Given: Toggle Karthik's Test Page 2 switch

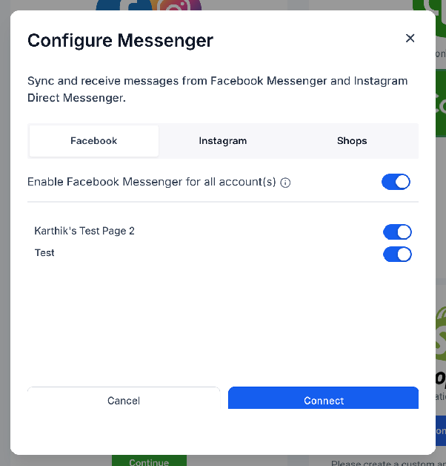Looking at the screenshot, I should [397, 232].
